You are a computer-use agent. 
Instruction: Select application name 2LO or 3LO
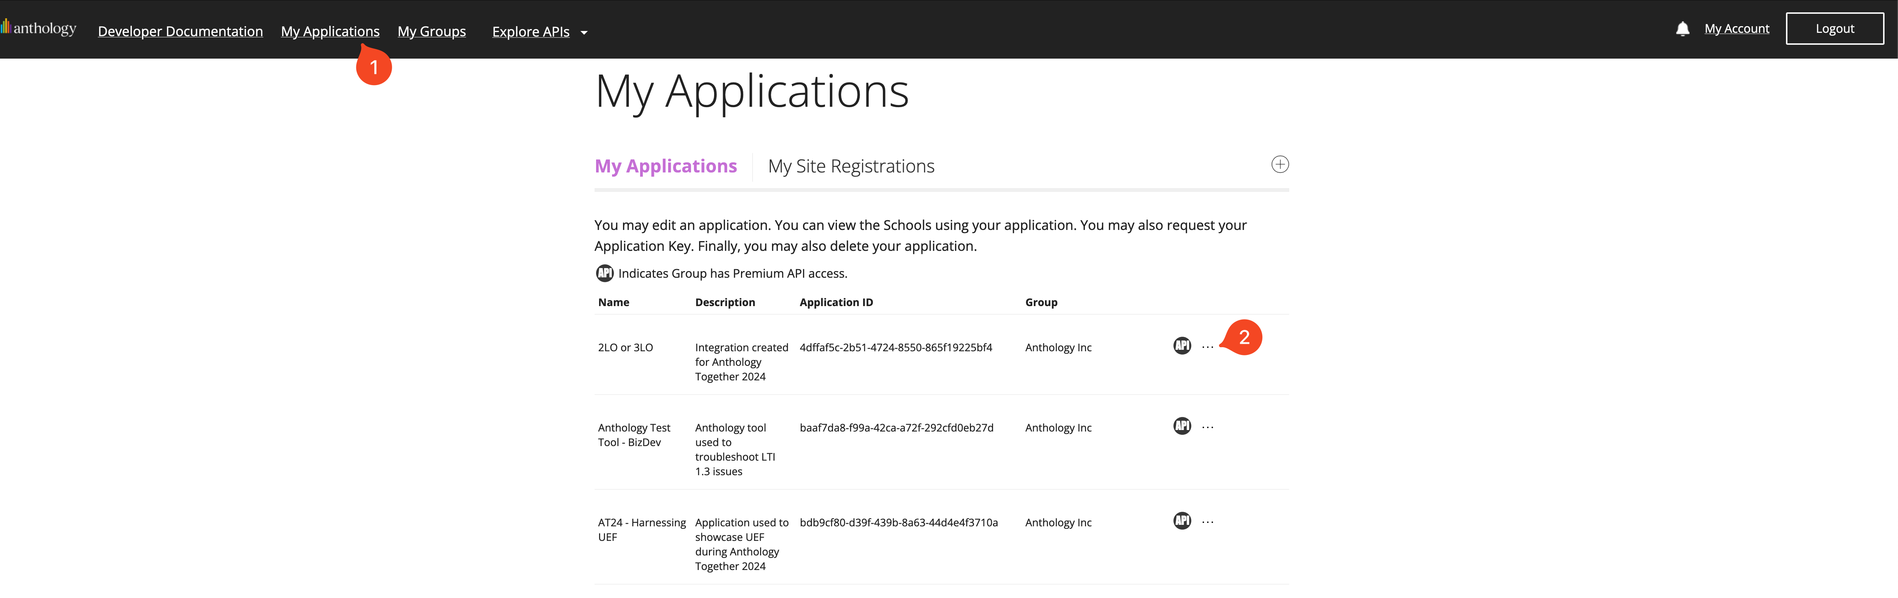[x=626, y=347]
